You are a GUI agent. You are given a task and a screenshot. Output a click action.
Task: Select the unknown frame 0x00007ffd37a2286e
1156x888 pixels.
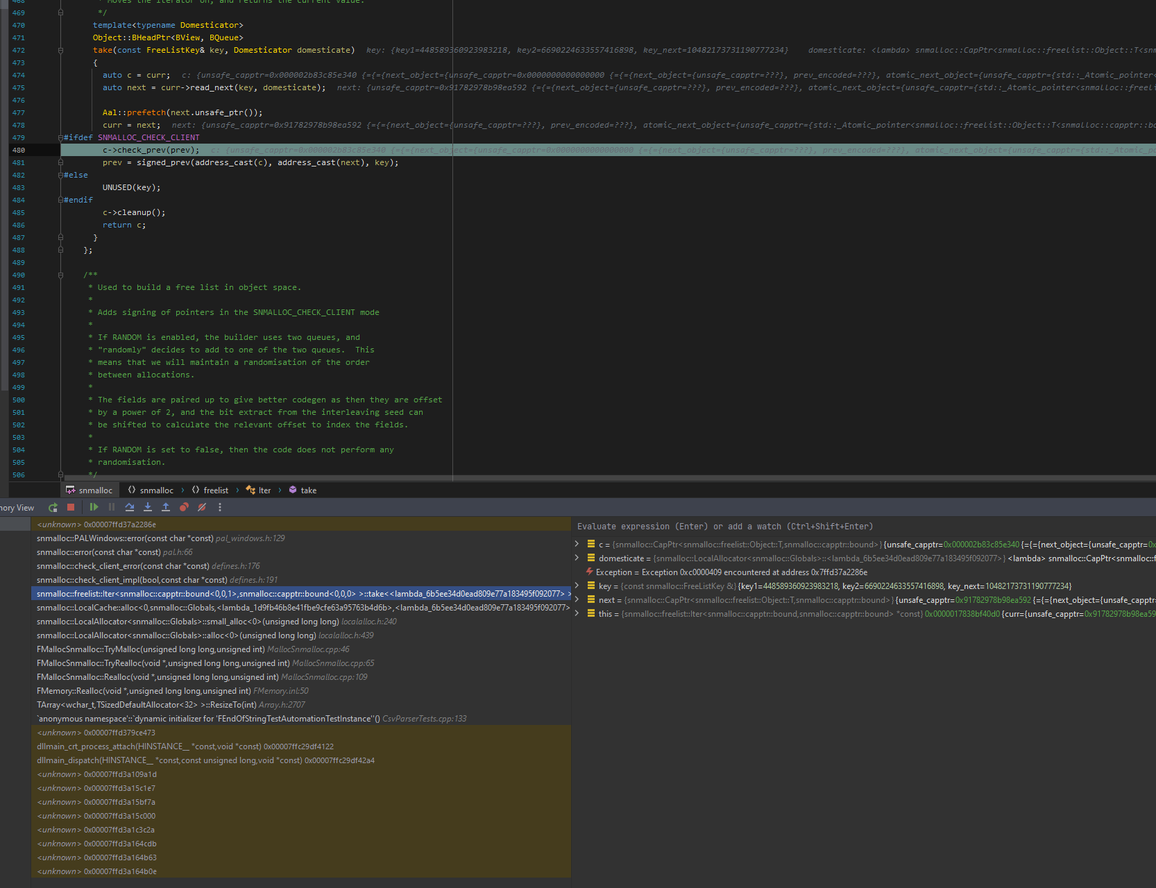(301, 524)
